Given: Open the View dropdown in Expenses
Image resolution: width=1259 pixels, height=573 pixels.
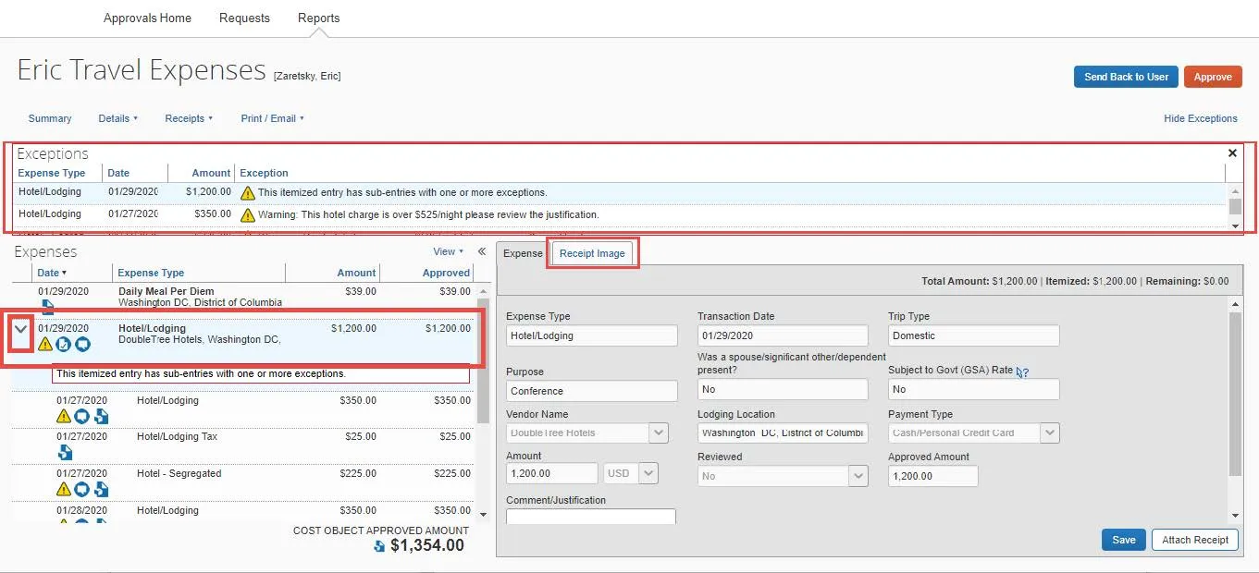Looking at the screenshot, I should 449,251.
